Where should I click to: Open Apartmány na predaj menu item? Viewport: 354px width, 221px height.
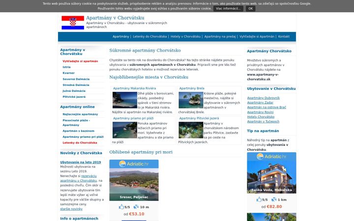220,36
